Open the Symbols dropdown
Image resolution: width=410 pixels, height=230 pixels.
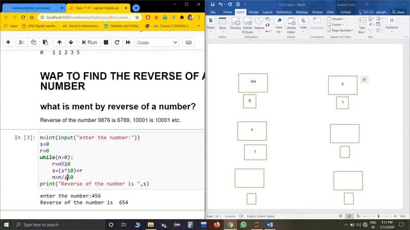[391, 25]
